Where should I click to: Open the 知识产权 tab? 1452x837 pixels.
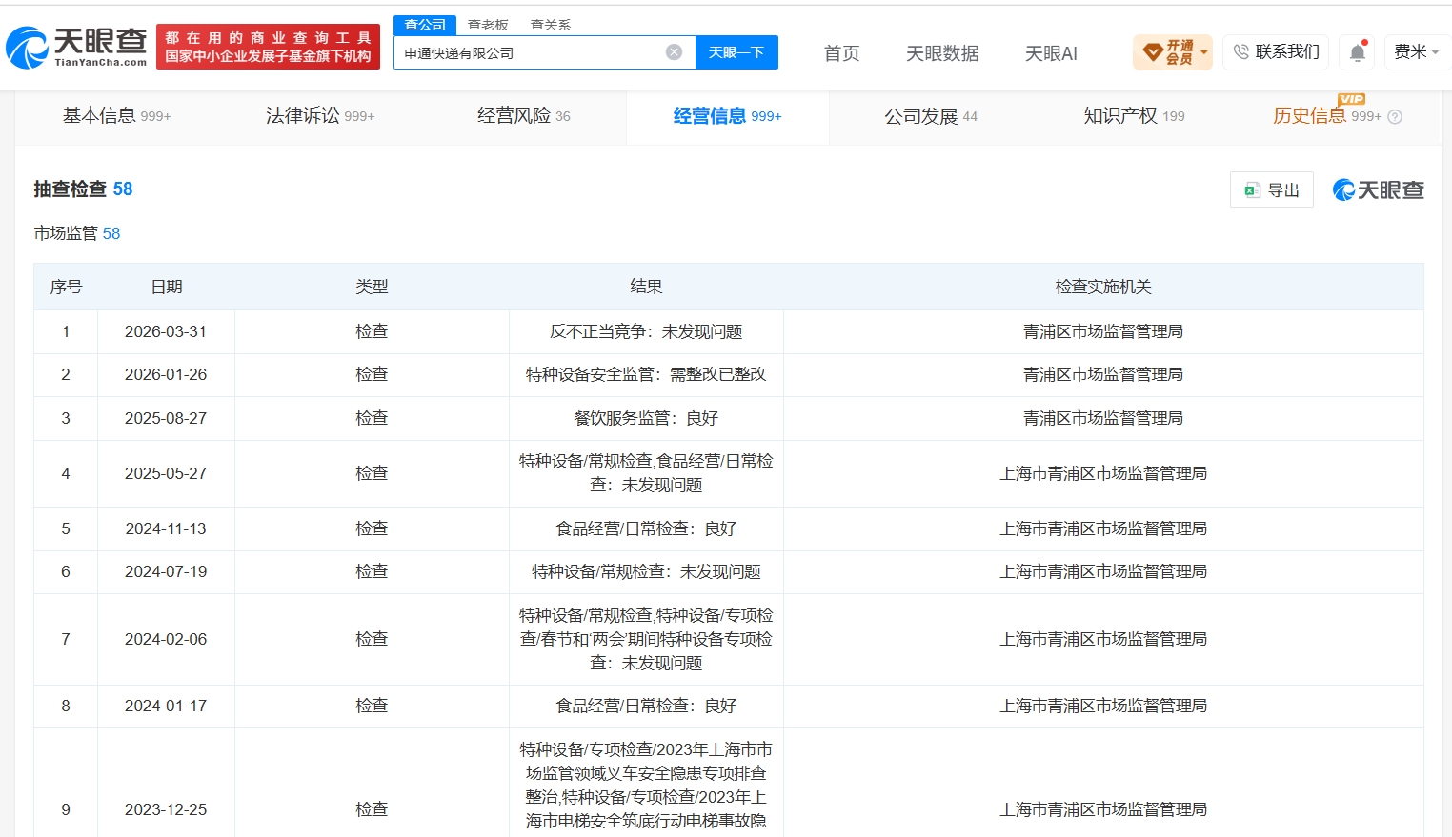(1134, 116)
